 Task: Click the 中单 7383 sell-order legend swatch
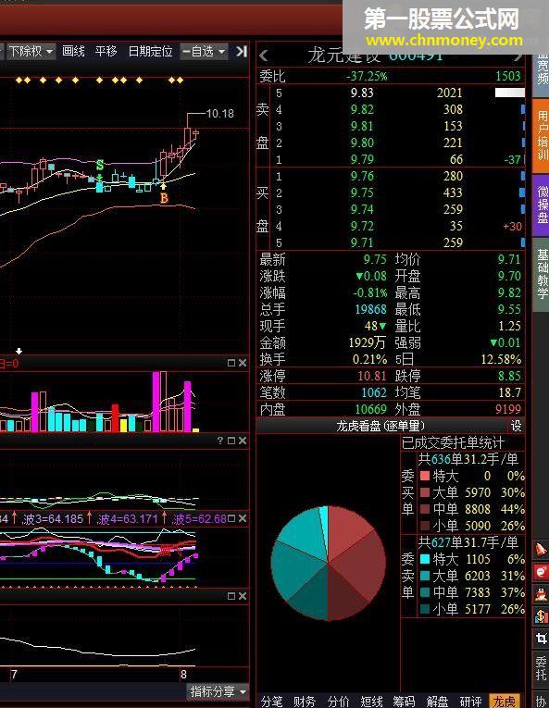pyautogui.click(x=425, y=592)
